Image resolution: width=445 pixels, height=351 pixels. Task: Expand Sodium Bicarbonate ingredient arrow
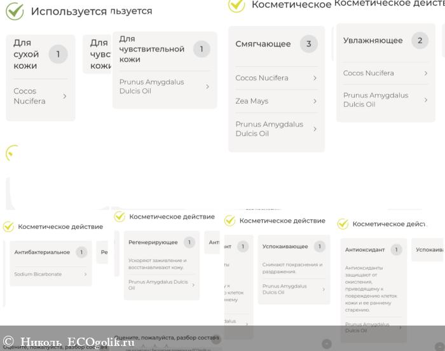point(85,274)
